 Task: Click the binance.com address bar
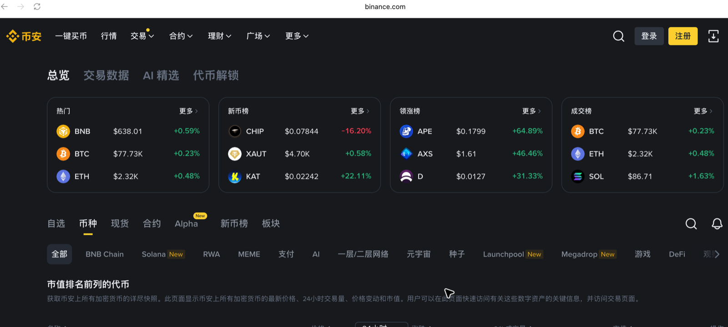(x=385, y=6)
